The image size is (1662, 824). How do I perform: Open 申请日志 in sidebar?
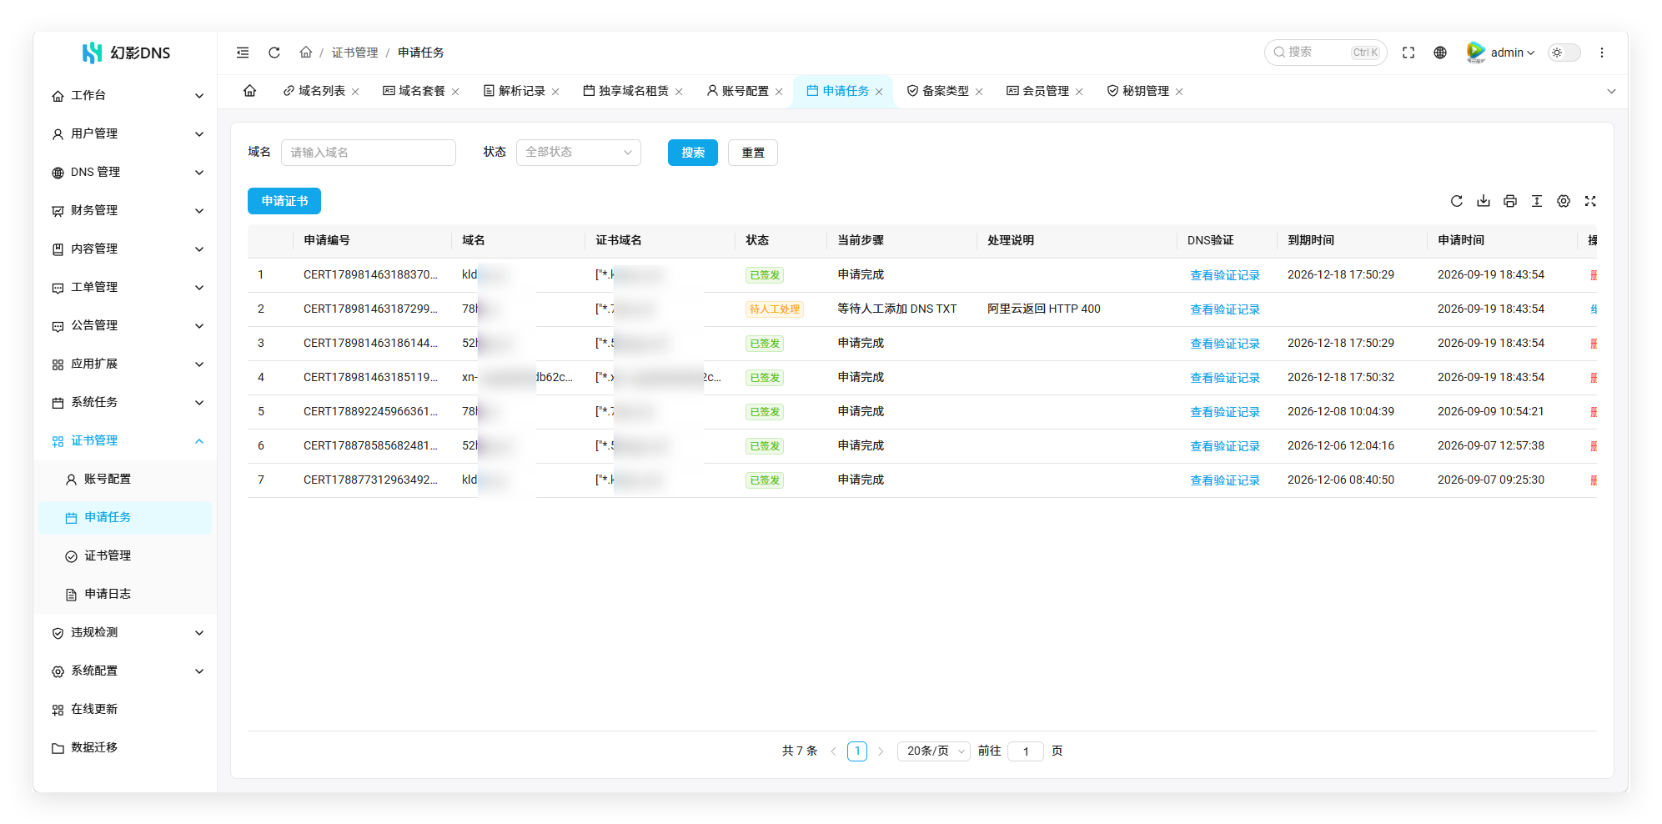coord(125,594)
